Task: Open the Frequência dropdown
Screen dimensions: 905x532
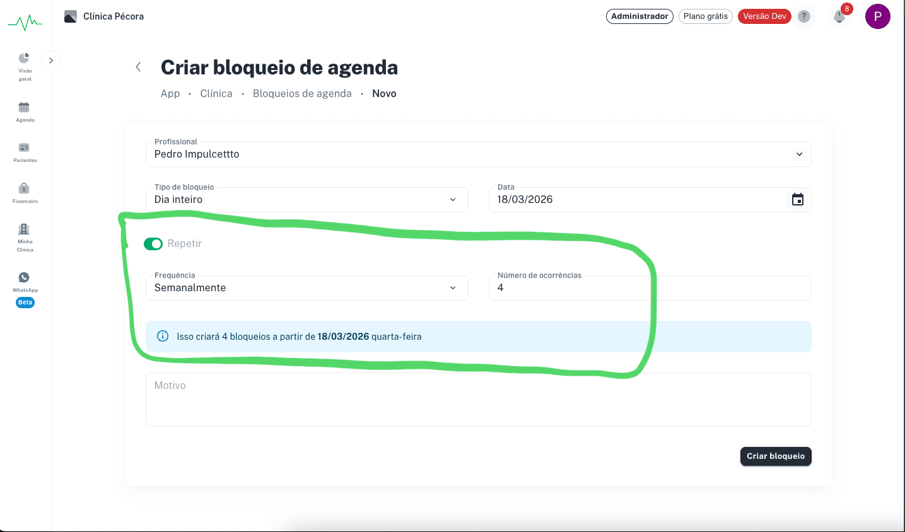Action: (307, 288)
